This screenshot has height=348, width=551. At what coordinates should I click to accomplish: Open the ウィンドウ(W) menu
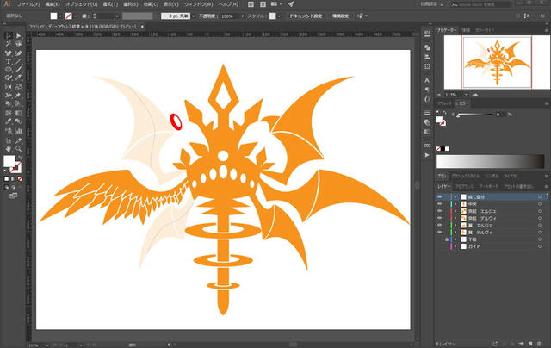point(199,4)
